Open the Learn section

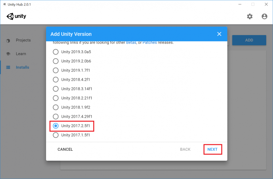click(x=21, y=54)
